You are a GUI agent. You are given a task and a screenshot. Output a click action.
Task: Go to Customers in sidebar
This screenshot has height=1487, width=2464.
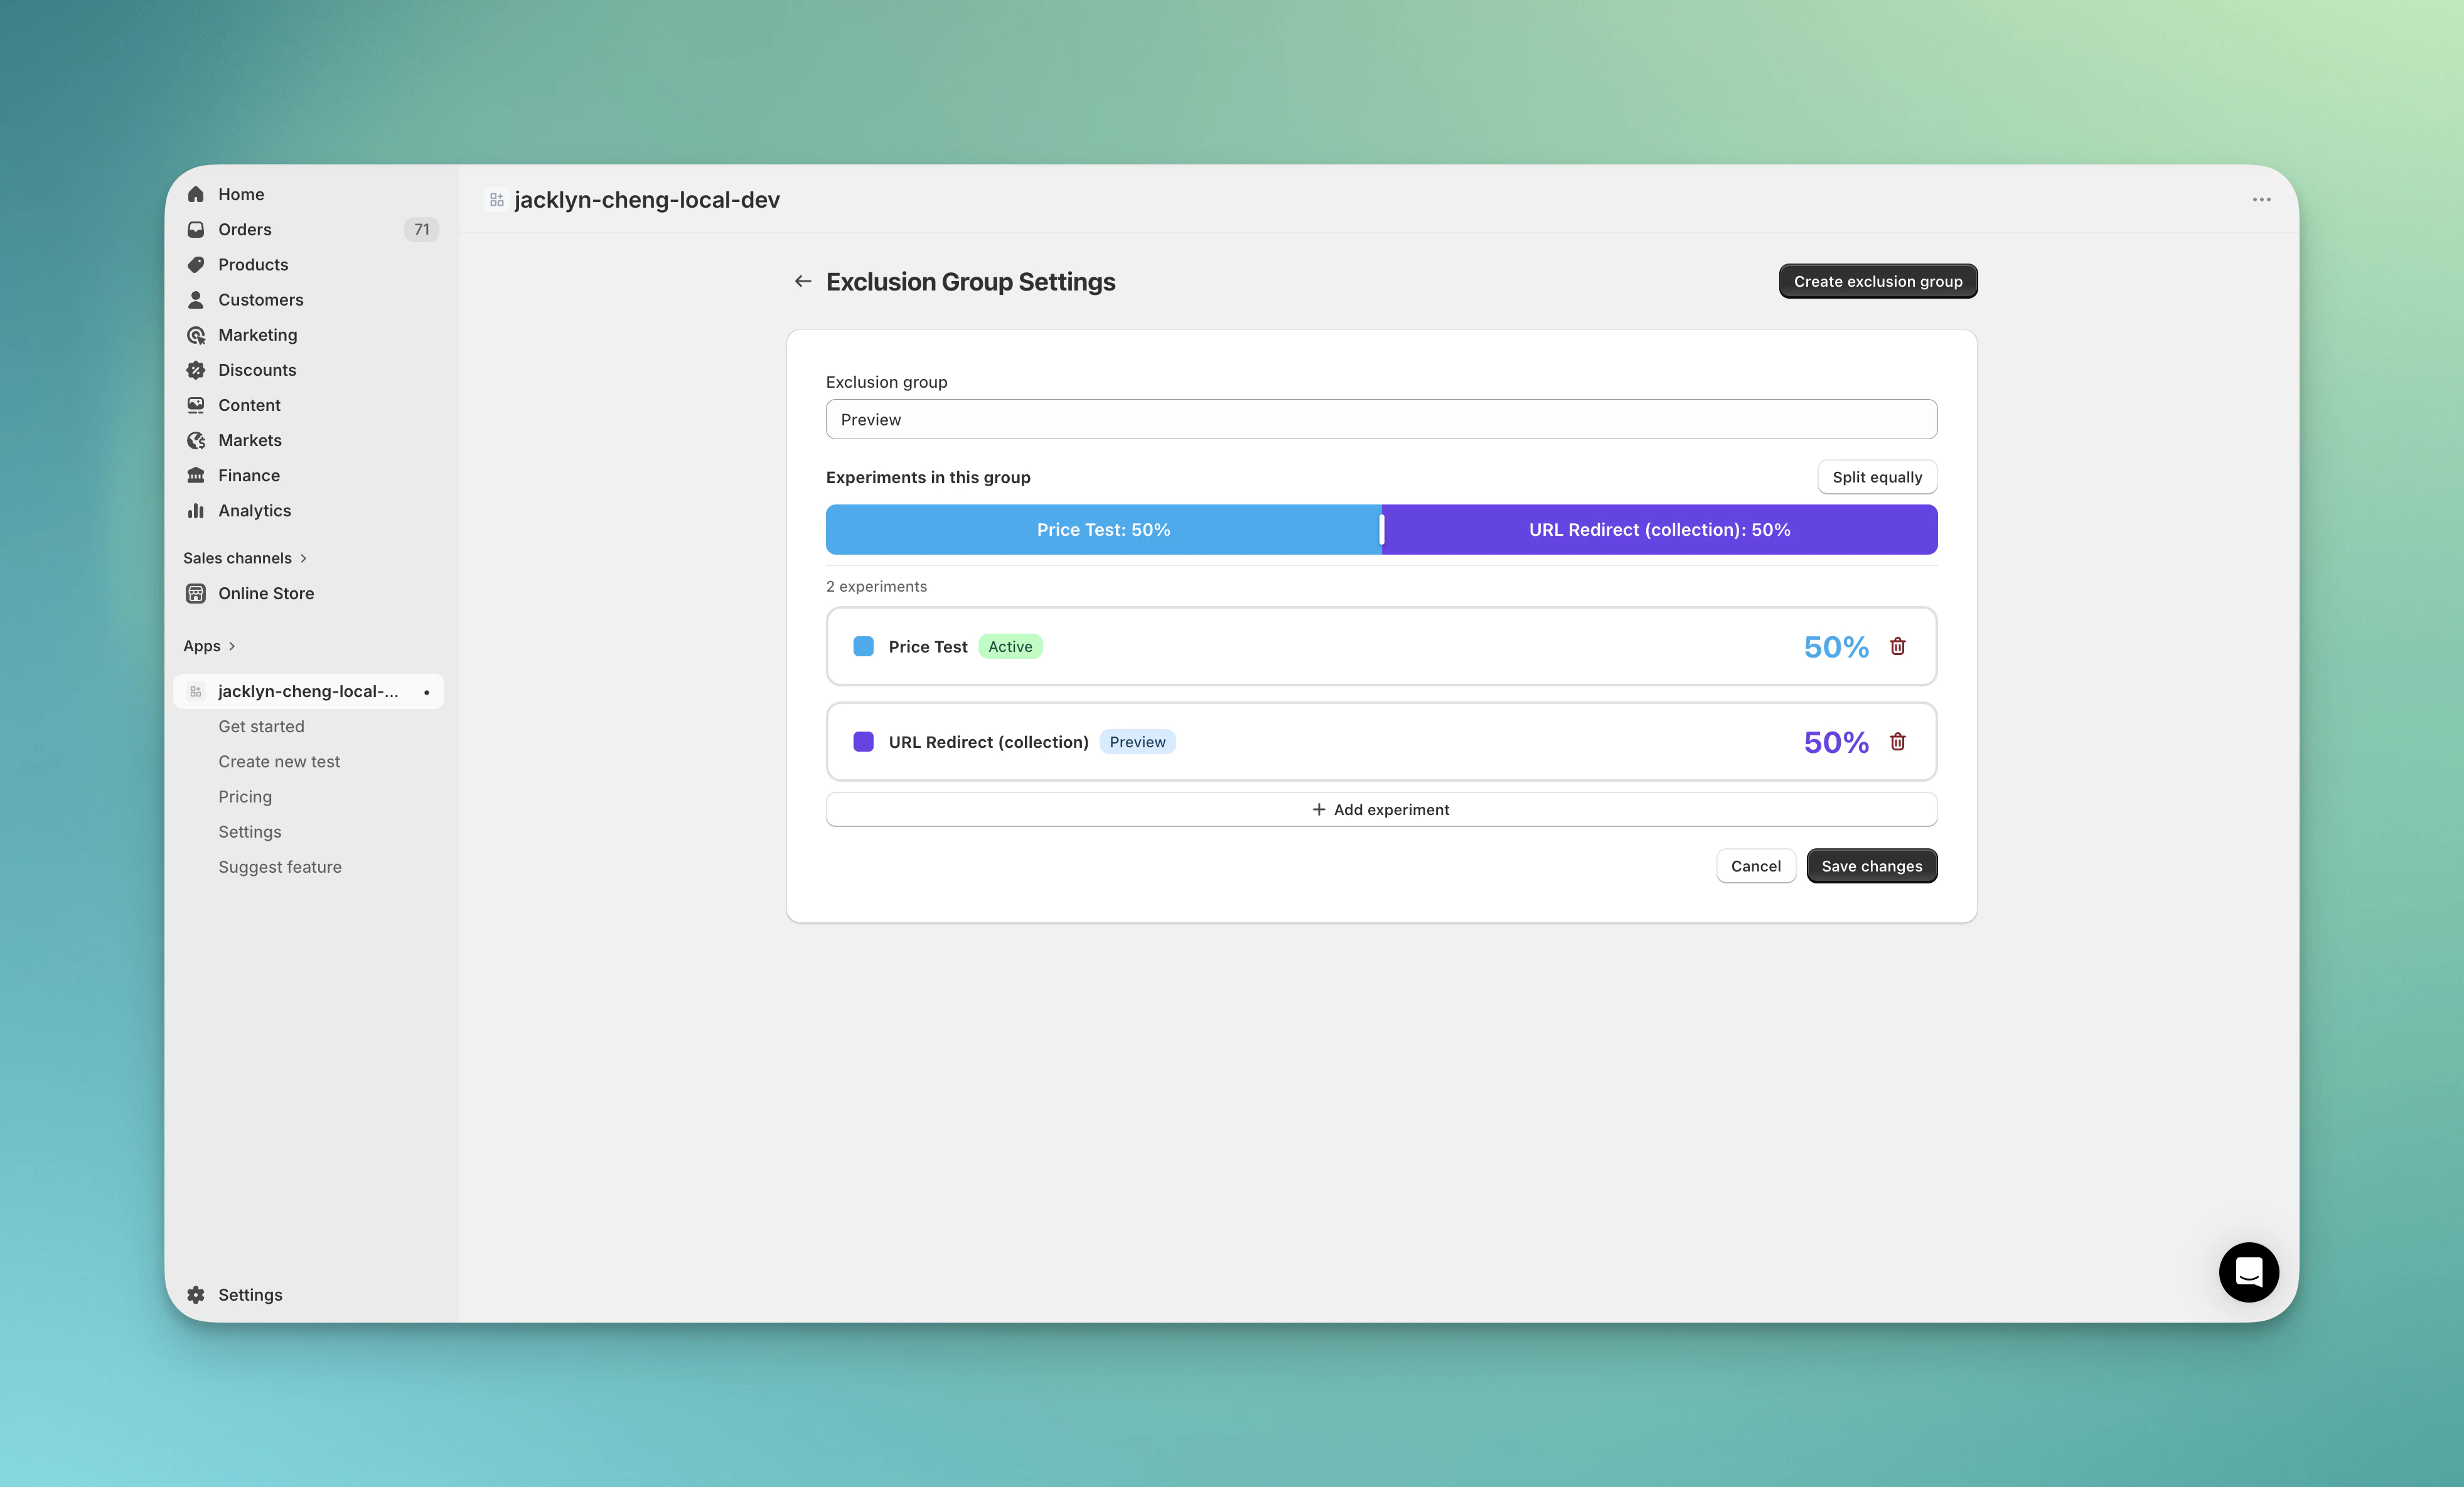point(309,299)
